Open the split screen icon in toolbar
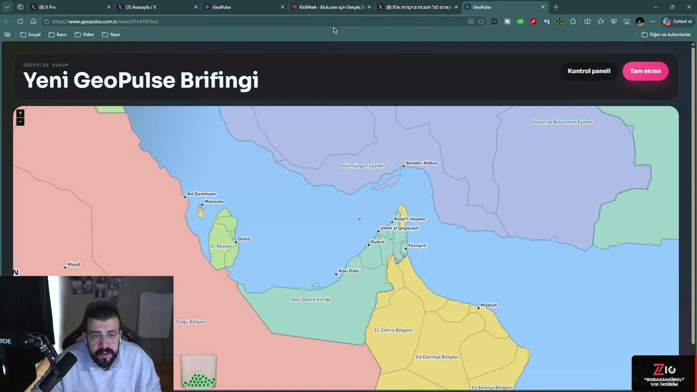Viewport: 697px width, 392px height. click(587, 21)
